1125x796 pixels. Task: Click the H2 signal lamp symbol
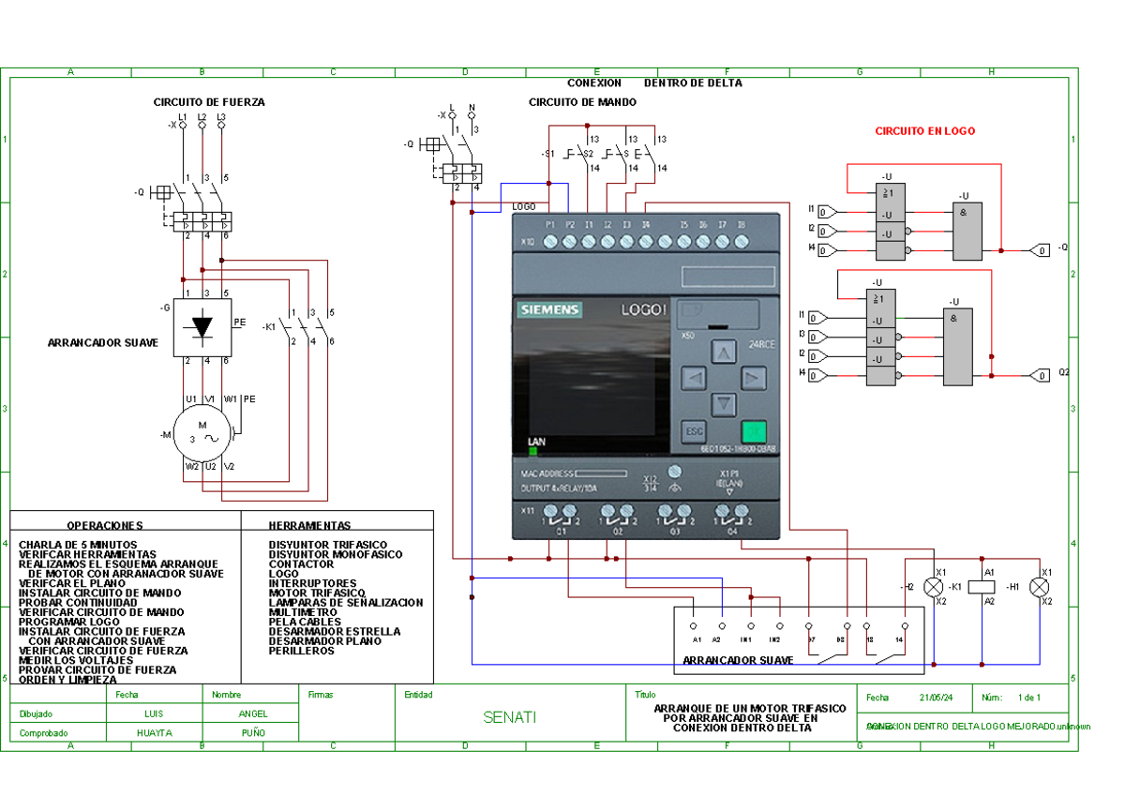933,587
